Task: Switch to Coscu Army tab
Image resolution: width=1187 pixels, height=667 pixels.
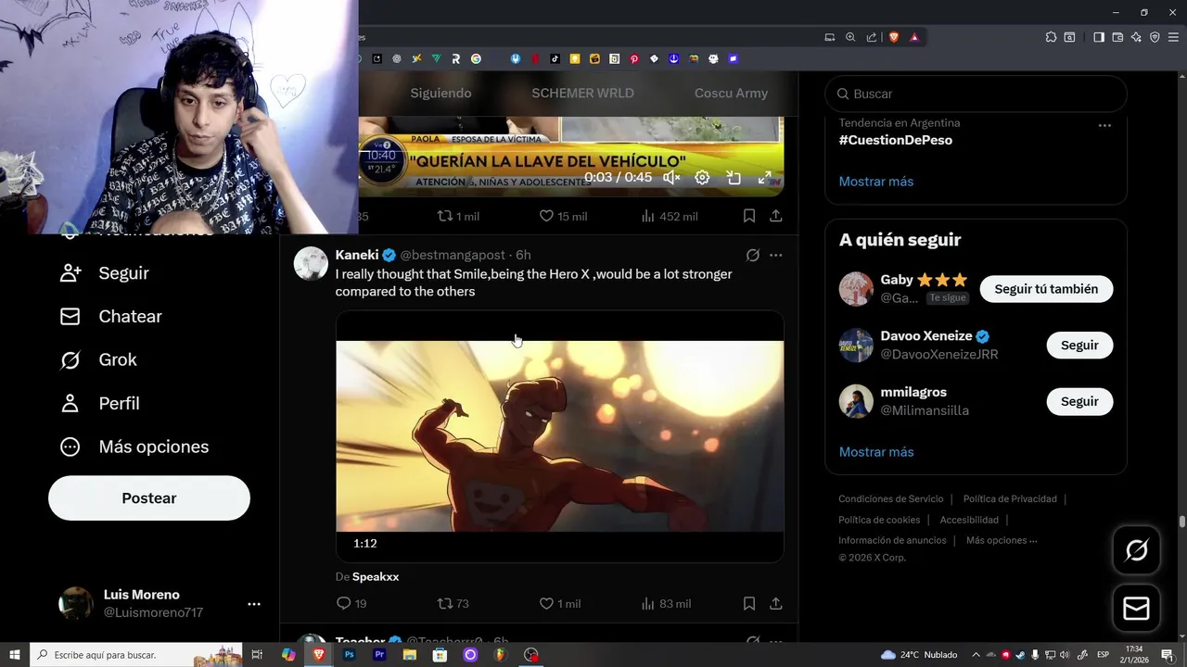Action: coord(731,93)
